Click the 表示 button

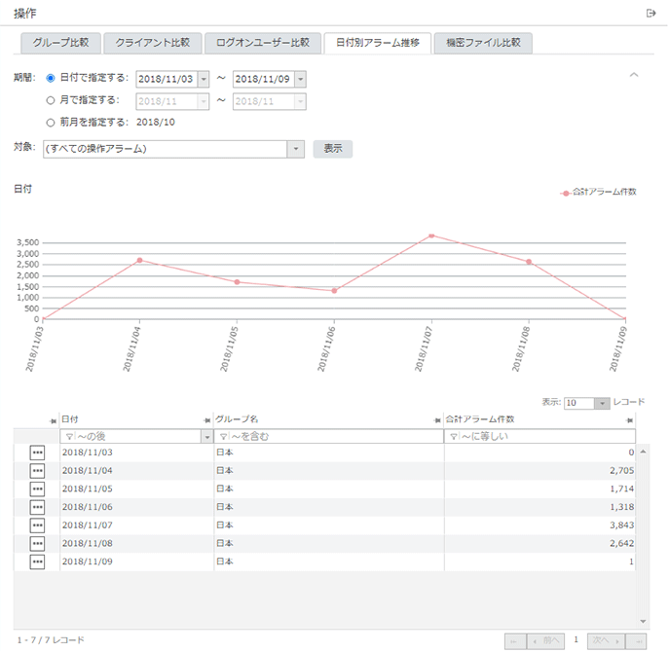332,149
